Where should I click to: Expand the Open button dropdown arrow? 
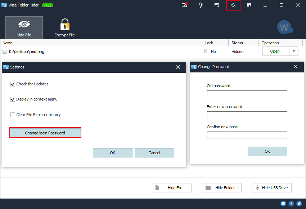pos(294,51)
